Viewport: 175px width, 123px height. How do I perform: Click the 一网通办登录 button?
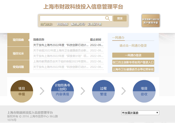point(133,55)
